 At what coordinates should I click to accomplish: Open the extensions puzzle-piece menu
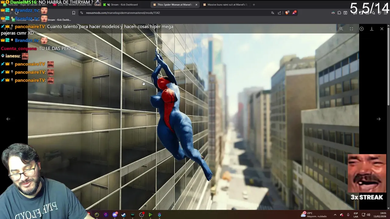point(339,13)
